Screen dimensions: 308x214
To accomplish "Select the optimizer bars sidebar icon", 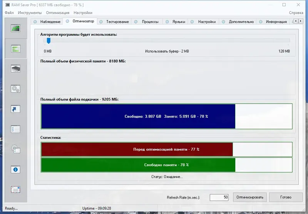I will click(15, 49).
